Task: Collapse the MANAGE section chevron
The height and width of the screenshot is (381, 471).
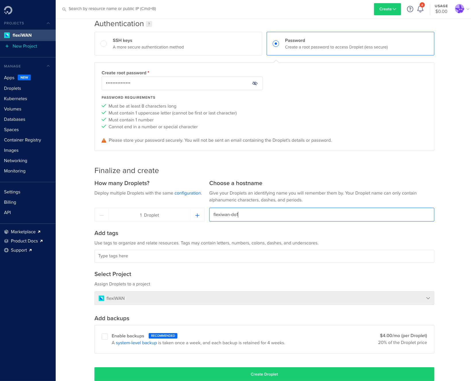Action: [48, 66]
